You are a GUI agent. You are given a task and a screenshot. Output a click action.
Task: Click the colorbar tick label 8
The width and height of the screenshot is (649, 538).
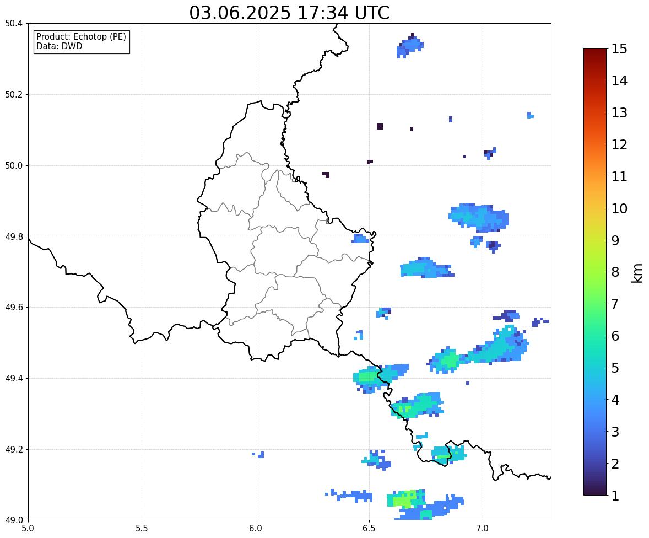click(615, 272)
